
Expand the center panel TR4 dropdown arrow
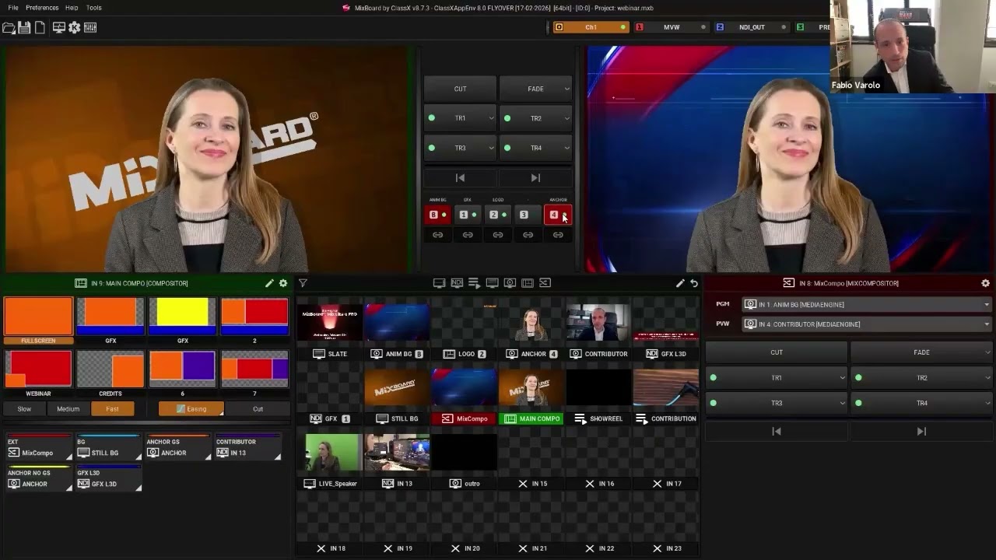pyautogui.click(x=566, y=148)
